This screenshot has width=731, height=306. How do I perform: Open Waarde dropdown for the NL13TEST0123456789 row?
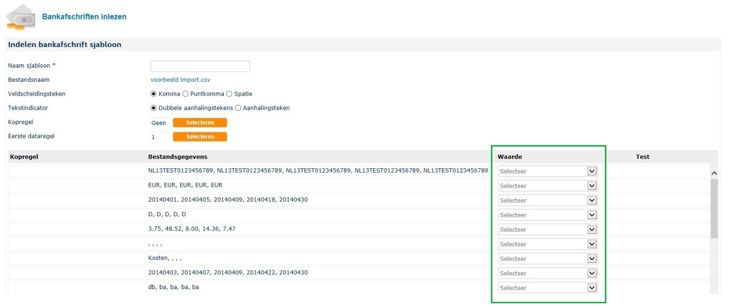coord(547,171)
